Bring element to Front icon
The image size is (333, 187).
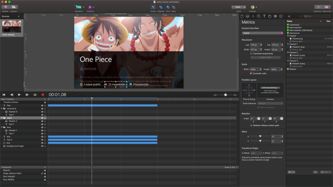click(168, 7)
